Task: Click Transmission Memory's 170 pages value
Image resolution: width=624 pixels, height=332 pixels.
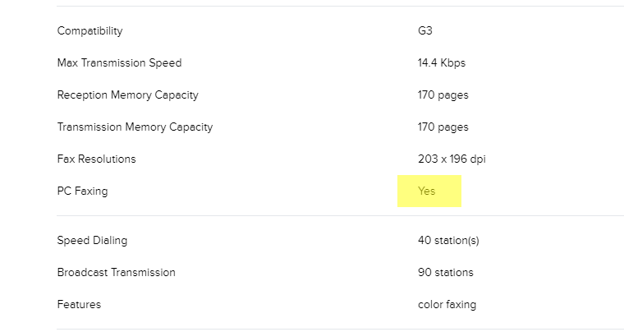Action: point(443,127)
